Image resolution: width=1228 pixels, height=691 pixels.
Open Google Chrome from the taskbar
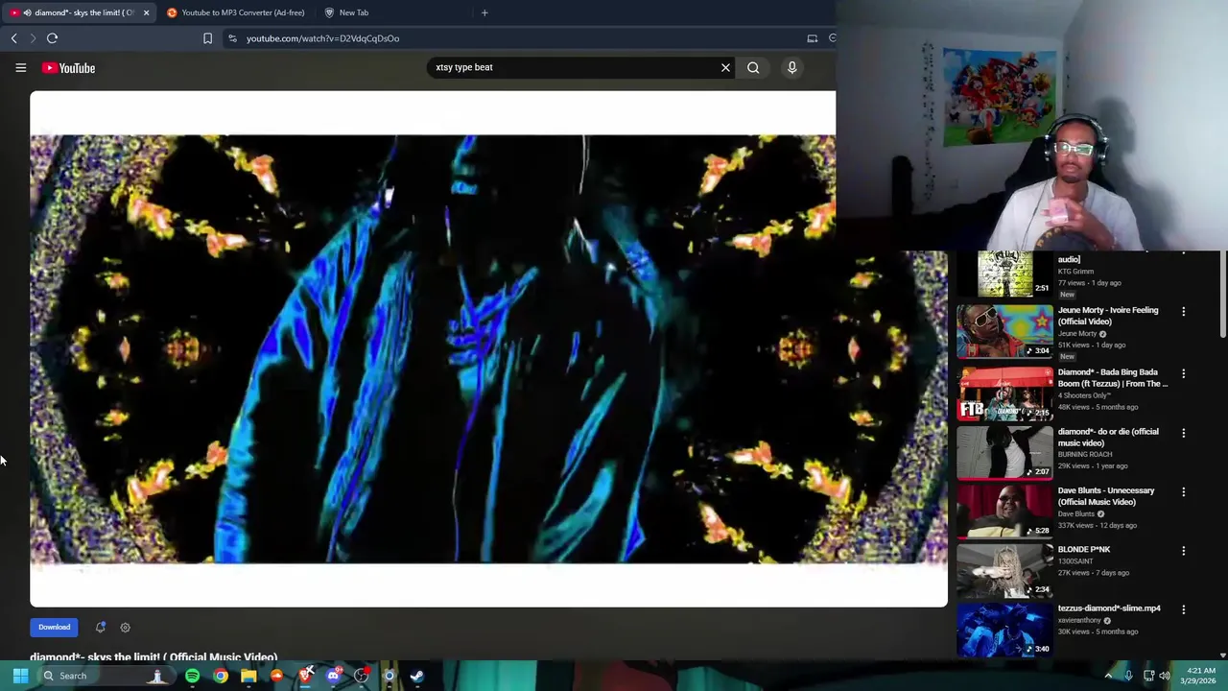tap(221, 676)
